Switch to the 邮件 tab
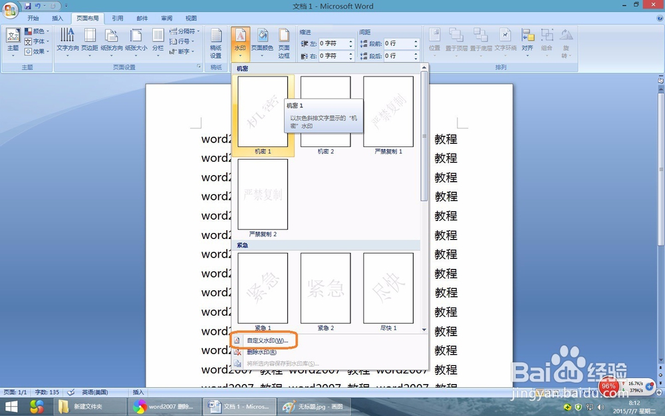The width and height of the screenshot is (665, 416). 142,18
